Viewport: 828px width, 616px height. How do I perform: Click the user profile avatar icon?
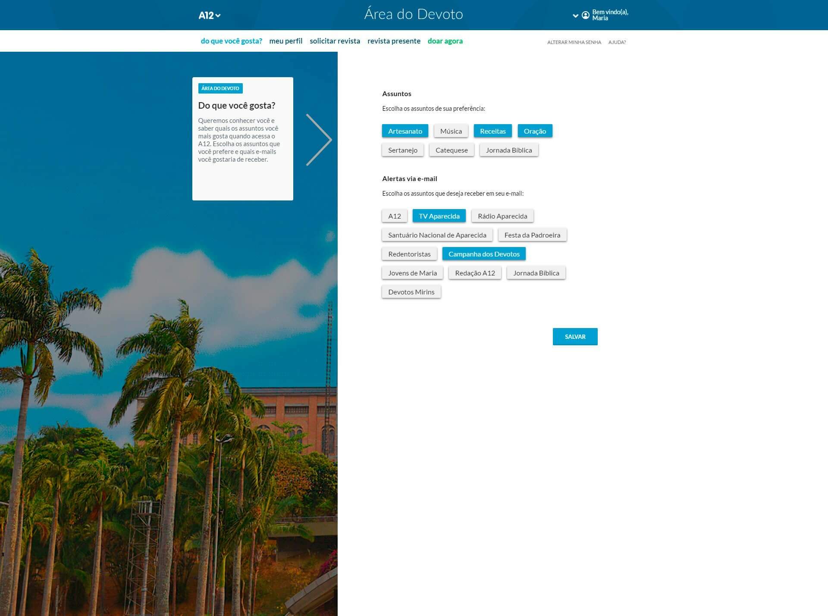coord(585,15)
